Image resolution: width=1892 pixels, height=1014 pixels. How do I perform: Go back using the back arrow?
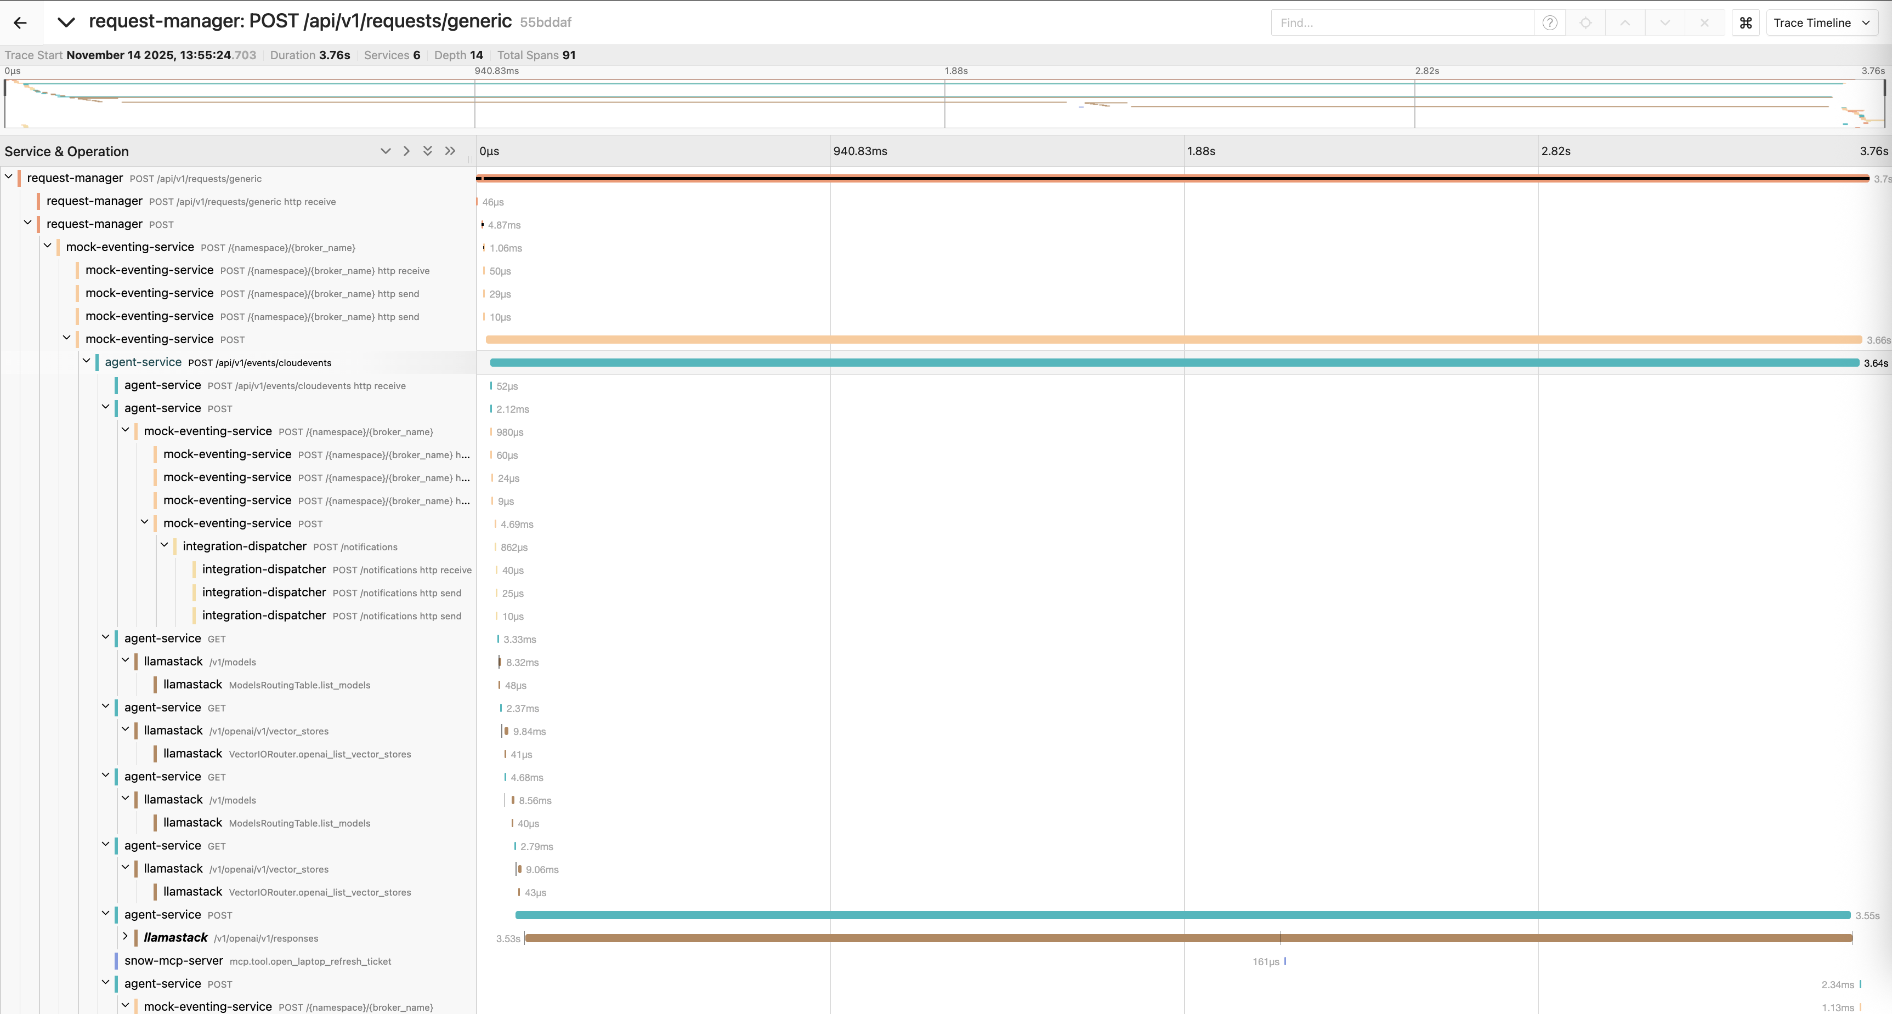coord(19,22)
